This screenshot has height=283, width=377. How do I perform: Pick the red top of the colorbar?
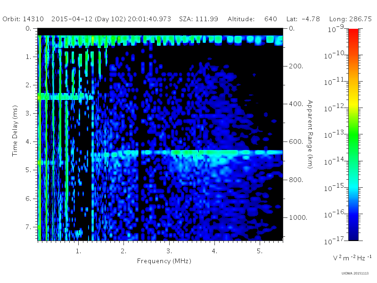click(x=353, y=33)
